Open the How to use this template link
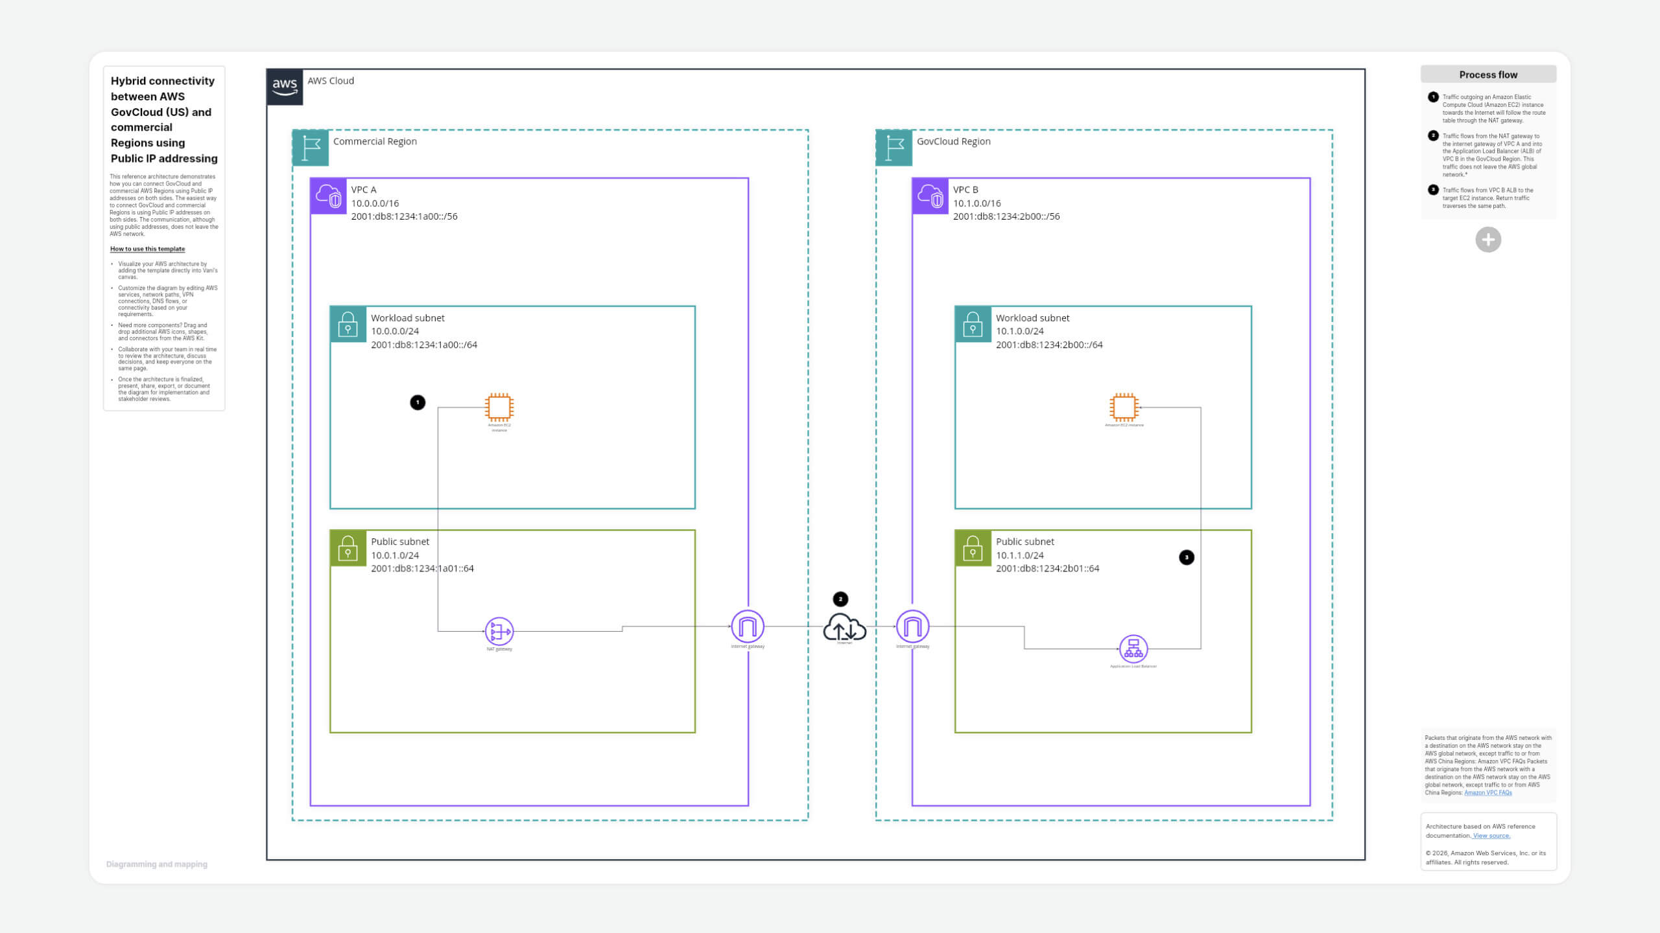 (x=147, y=249)
